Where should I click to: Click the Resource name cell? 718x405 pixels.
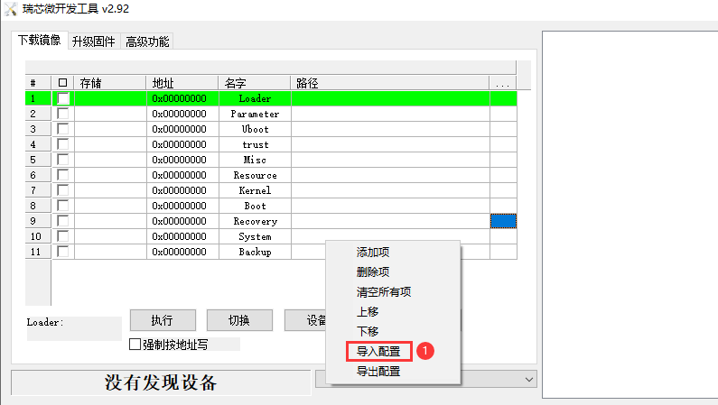pos(255,175)
